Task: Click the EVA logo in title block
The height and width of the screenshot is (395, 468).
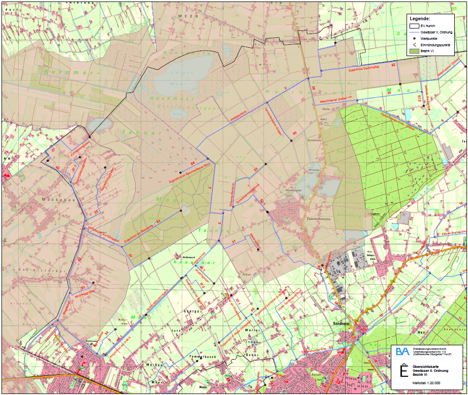Action: coord(402,351)
